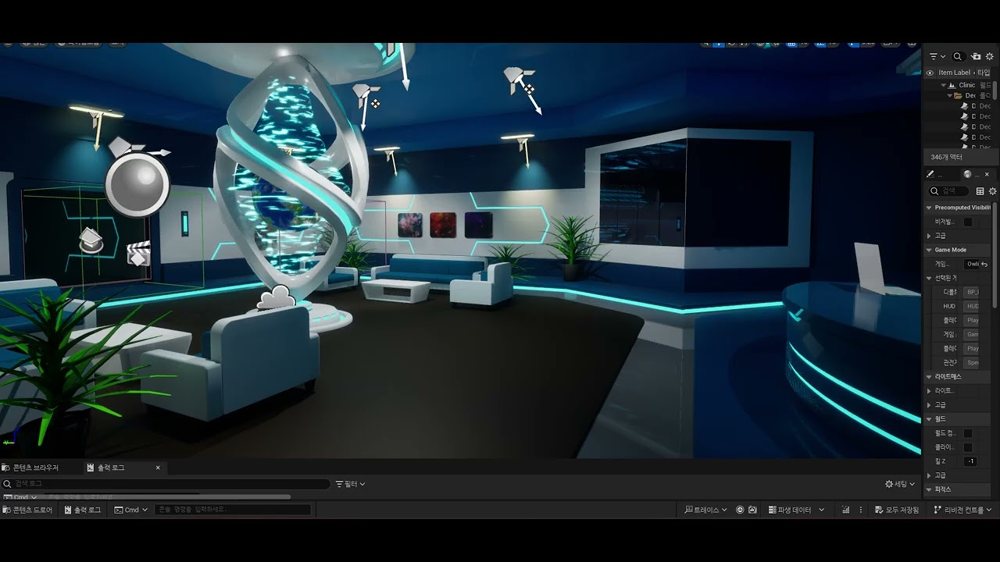This screenshot has height=562, width=1000.
Task: Collapse the Dec folder in outliner
Action: click(950, 95)
